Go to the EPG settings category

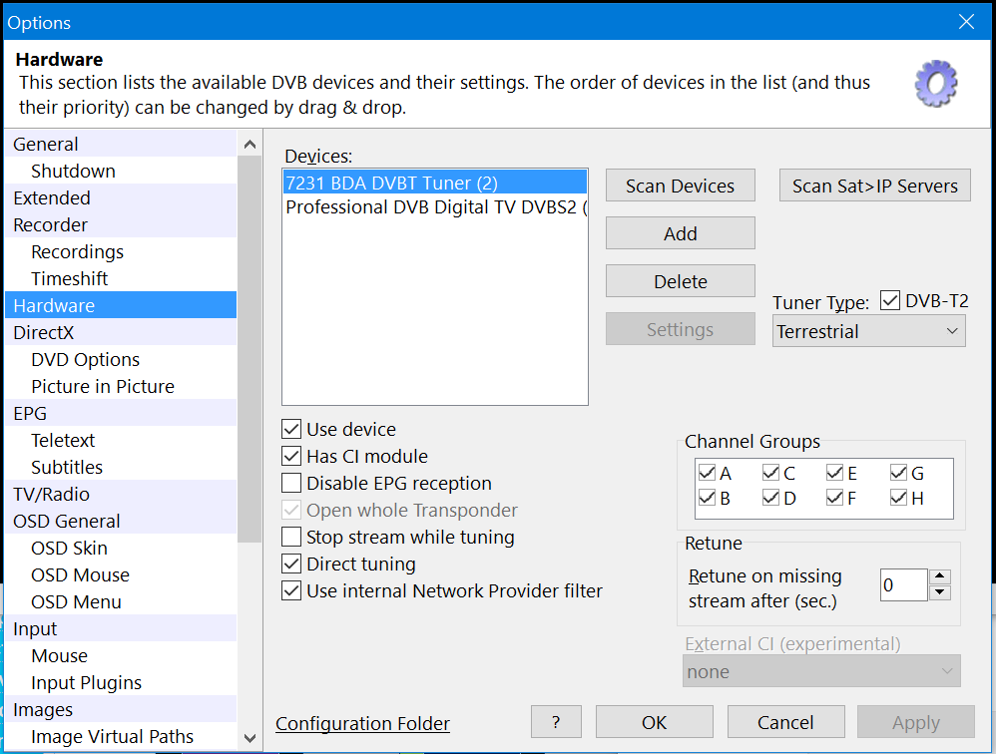click(x=30, y=414)
